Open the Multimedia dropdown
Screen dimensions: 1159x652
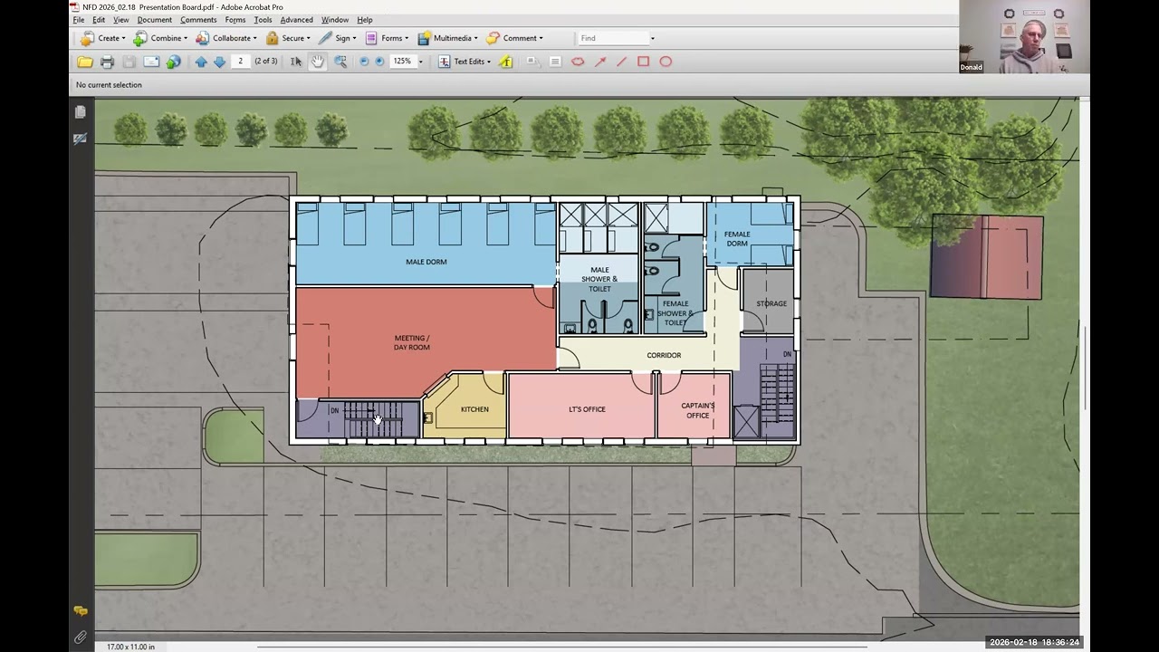tap(447, 38)
